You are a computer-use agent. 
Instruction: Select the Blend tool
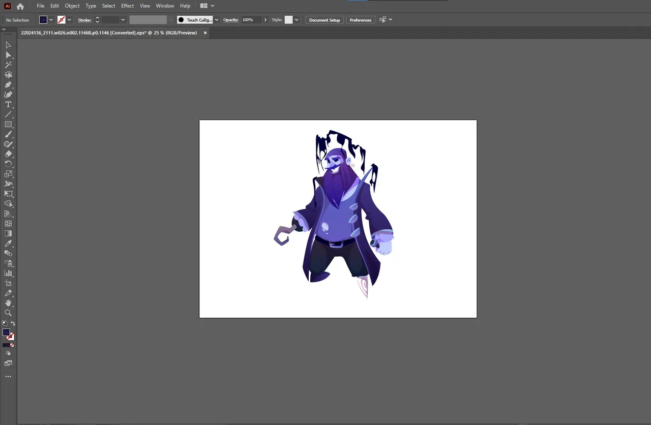(x=8, y=253)
